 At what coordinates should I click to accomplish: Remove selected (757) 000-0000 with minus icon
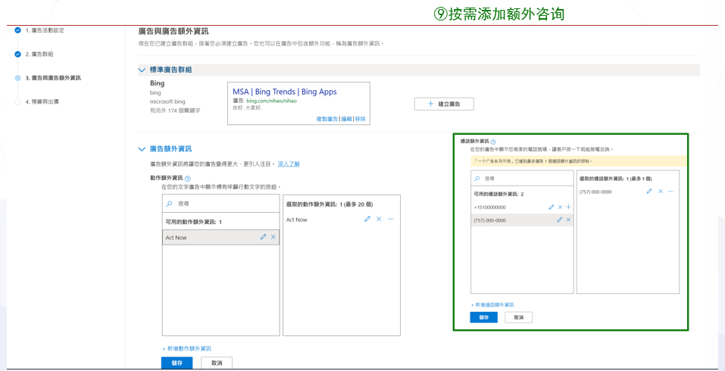(670, 192)
